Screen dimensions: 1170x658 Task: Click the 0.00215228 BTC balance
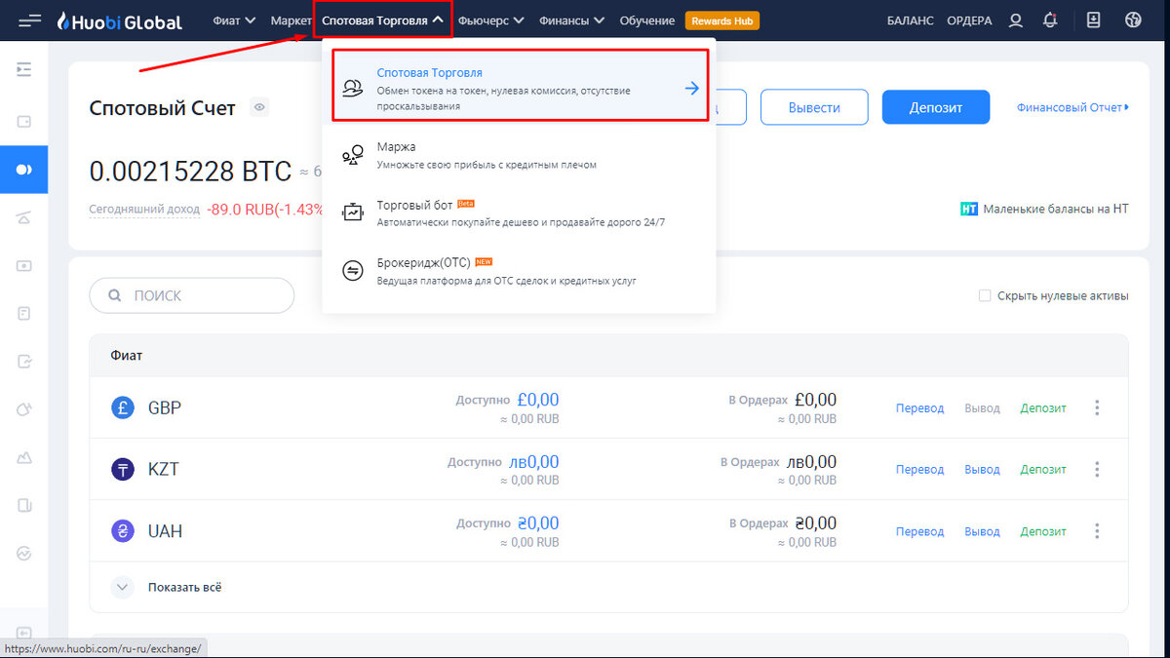[190, 172]
